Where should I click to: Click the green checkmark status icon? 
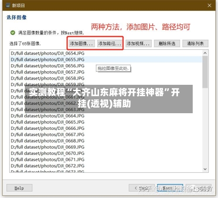[13, 33]
